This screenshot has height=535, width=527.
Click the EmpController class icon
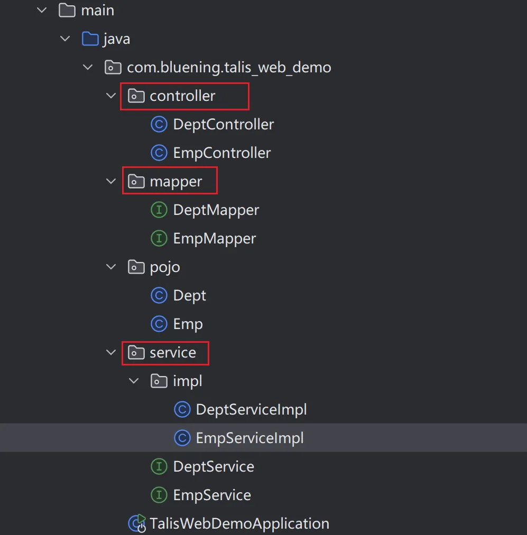(159, 153)
